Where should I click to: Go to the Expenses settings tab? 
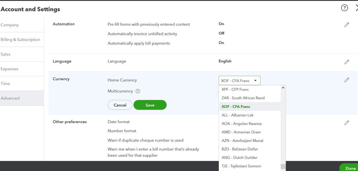pyautogui.click(x=10, y=69)
